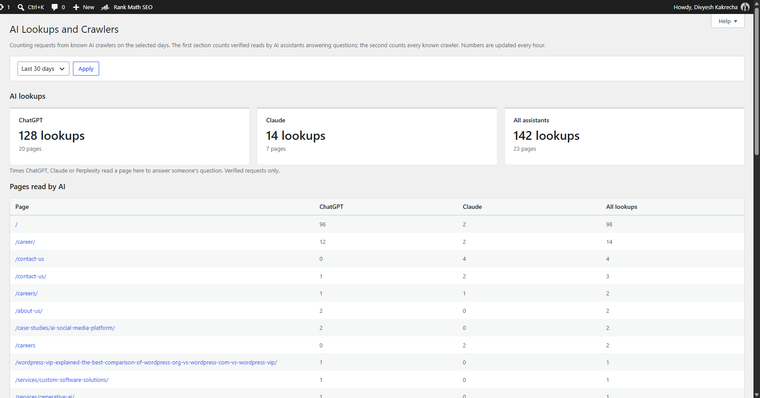Click the scrollbar down arrow
Image resolution: width=760 pixels, height=398 pixels.
[x=757, y=395]
